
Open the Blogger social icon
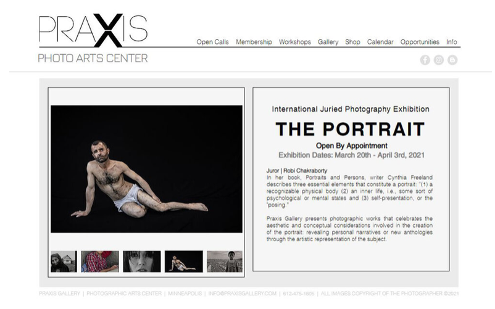point(452,60)
